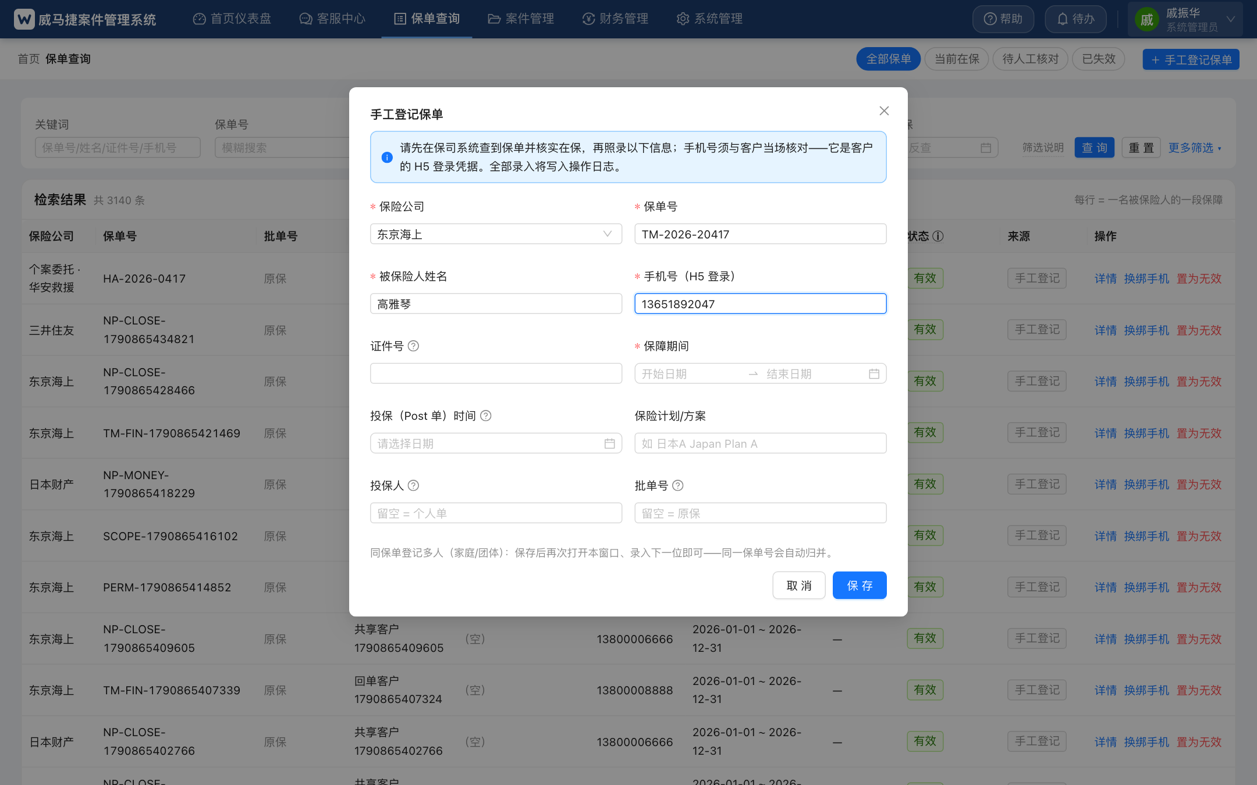The width and height of the screenshot is (1257, 785).
Task: Click the info icon in the blue notice
Action: [387, 157]
